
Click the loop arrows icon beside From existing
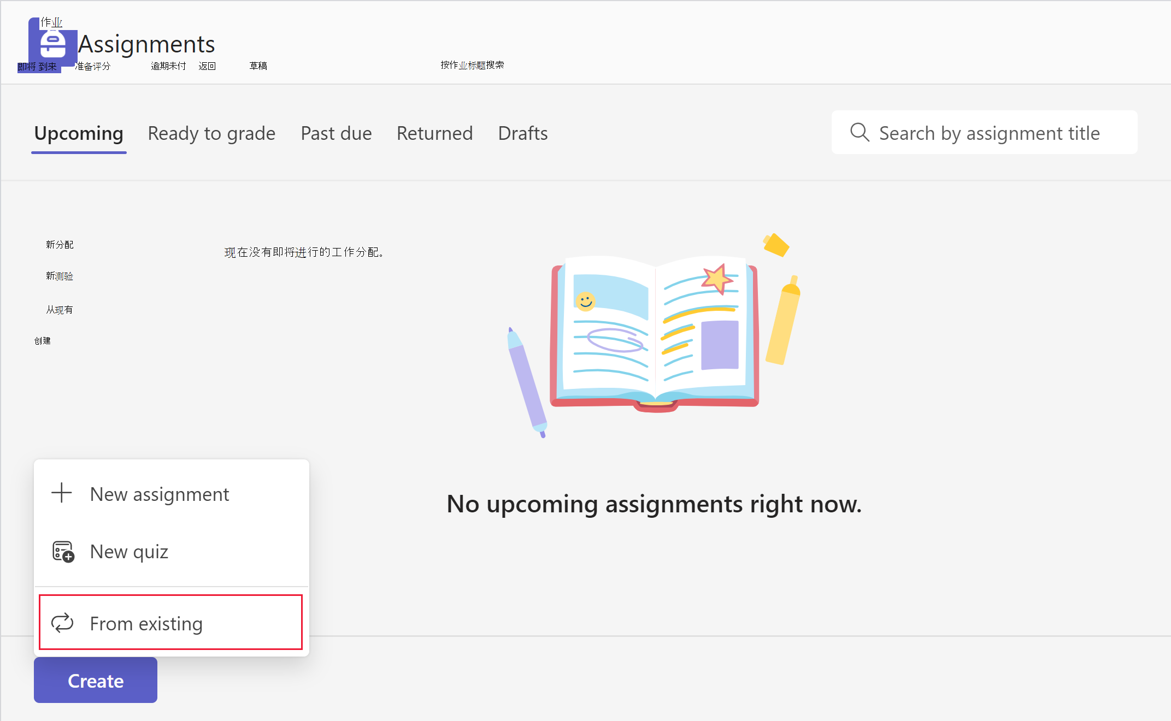tap(62, 623)
